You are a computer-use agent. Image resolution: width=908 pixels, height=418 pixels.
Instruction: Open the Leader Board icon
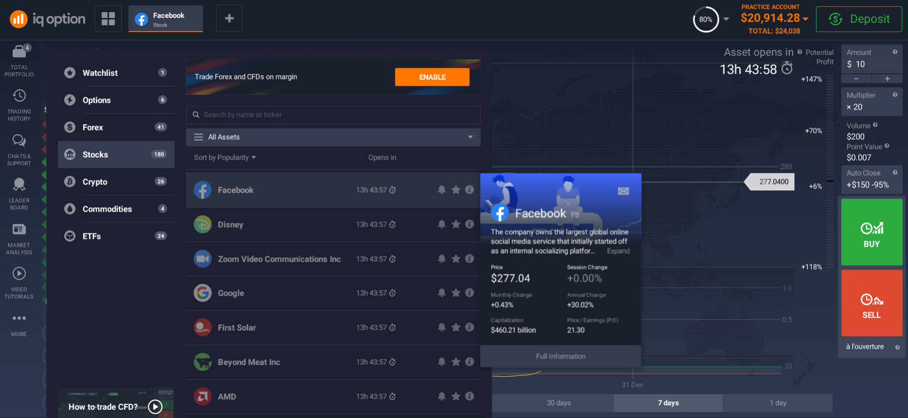19,193
